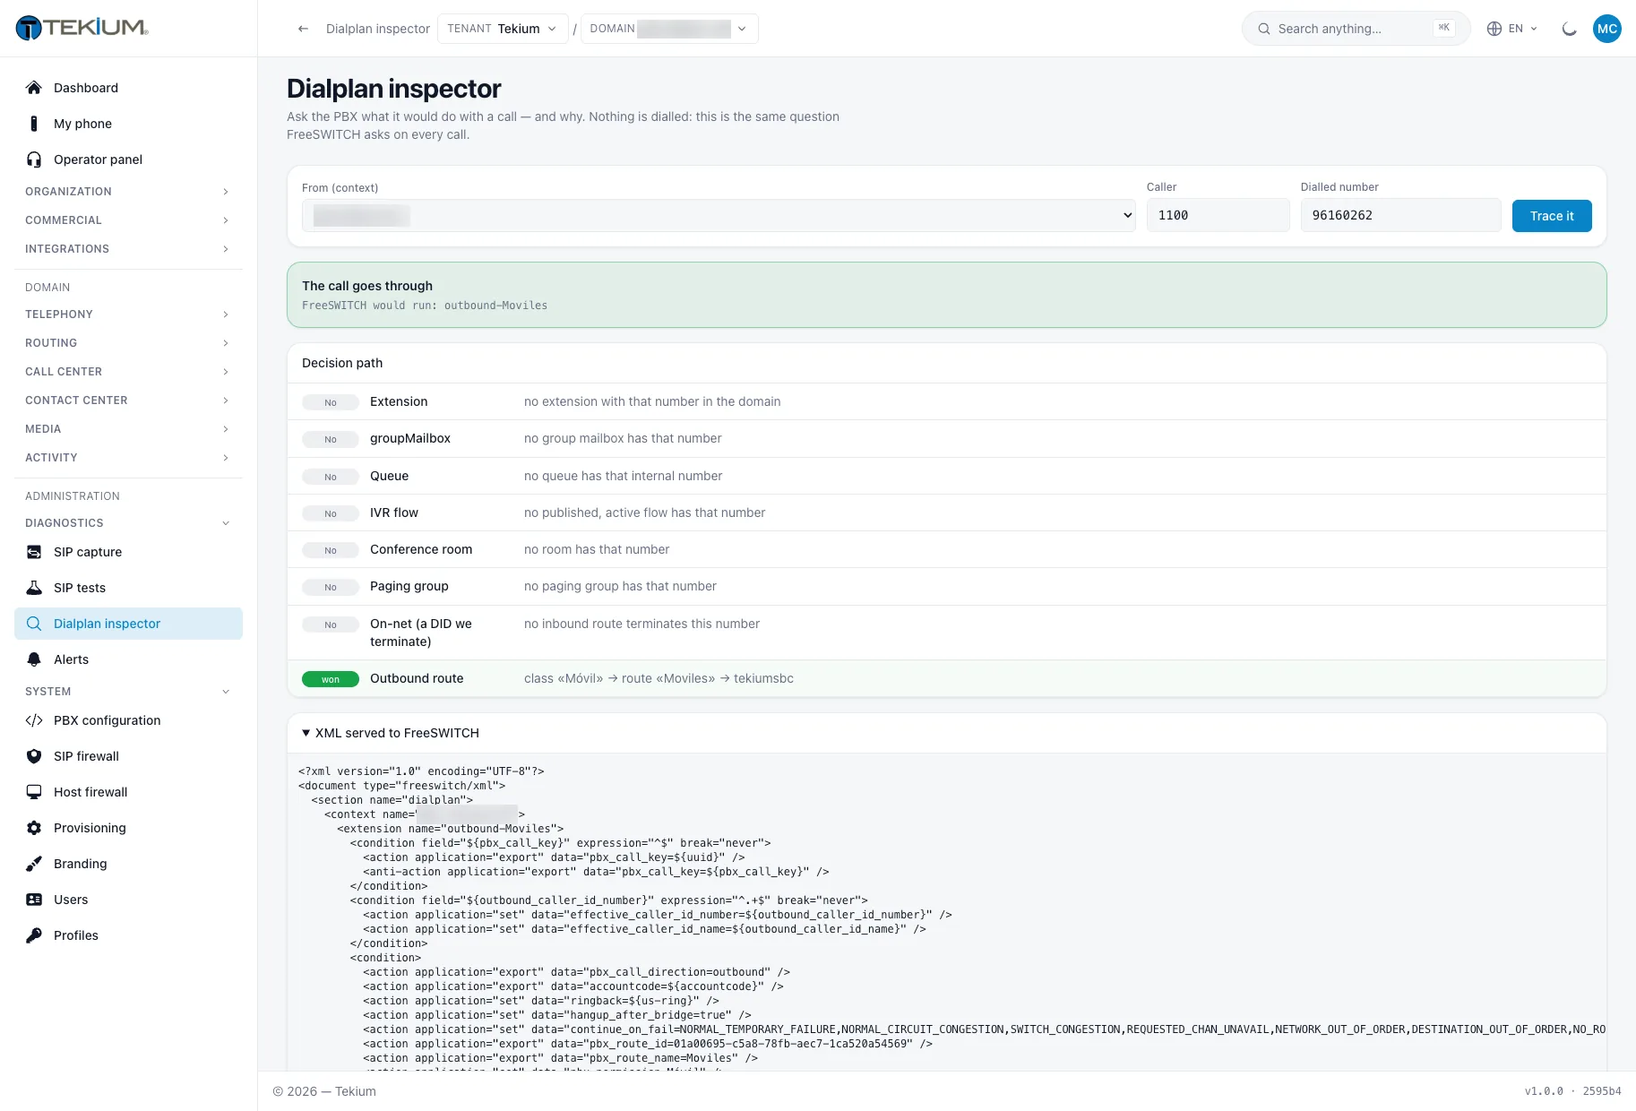The image size is (1636, 1111).
Task: Open the TENANT Tekium dropdown
Action: (503, 29)
